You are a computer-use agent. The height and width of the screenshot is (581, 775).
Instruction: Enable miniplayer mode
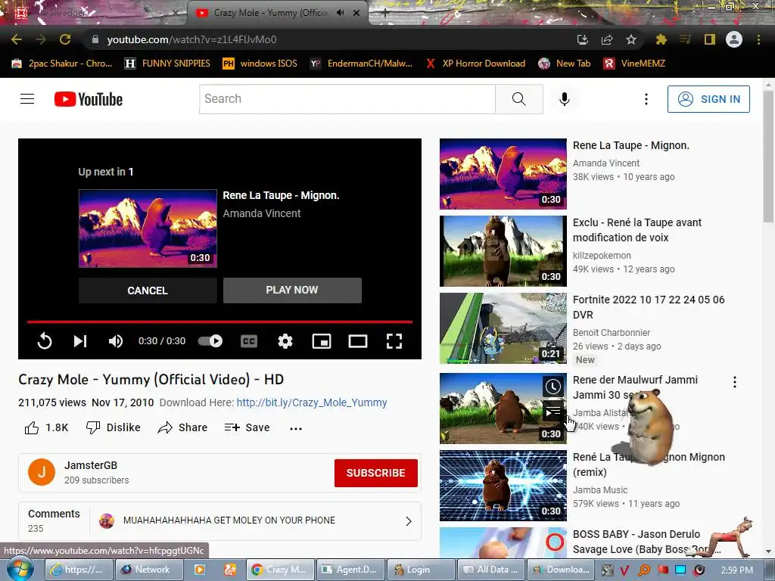pos(321,341)
